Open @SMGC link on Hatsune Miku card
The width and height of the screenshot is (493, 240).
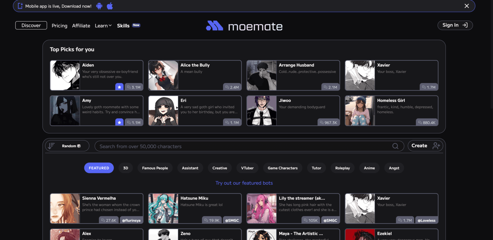pyautogui.click(x=232, y=220)
